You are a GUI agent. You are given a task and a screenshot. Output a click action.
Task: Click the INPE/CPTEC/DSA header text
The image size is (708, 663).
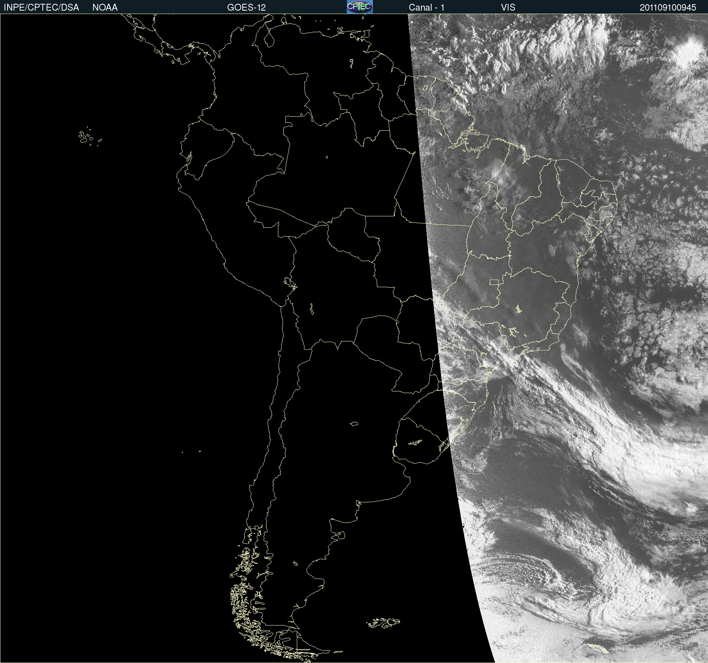[41, 8]
